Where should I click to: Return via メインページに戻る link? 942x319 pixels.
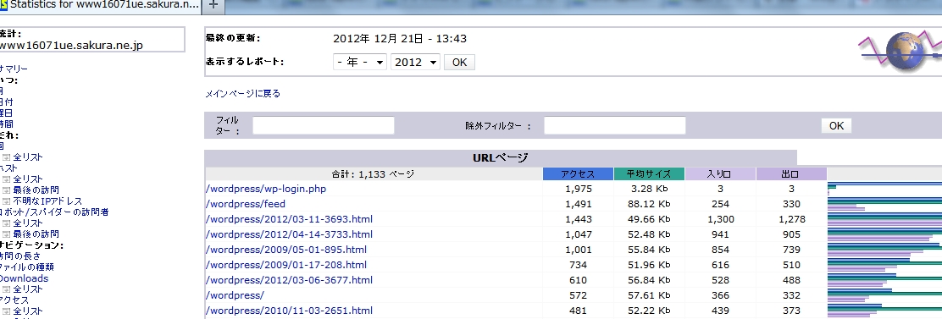(x=243, y=94)
